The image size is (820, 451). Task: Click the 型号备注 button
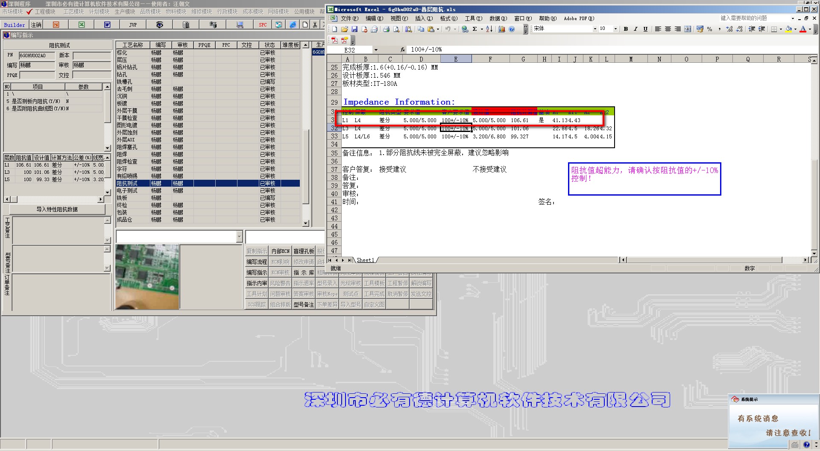point(304,305)
